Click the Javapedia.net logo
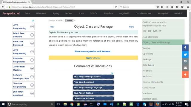The height and width of the screenshot is (107, 191). [x=11, y=13]
